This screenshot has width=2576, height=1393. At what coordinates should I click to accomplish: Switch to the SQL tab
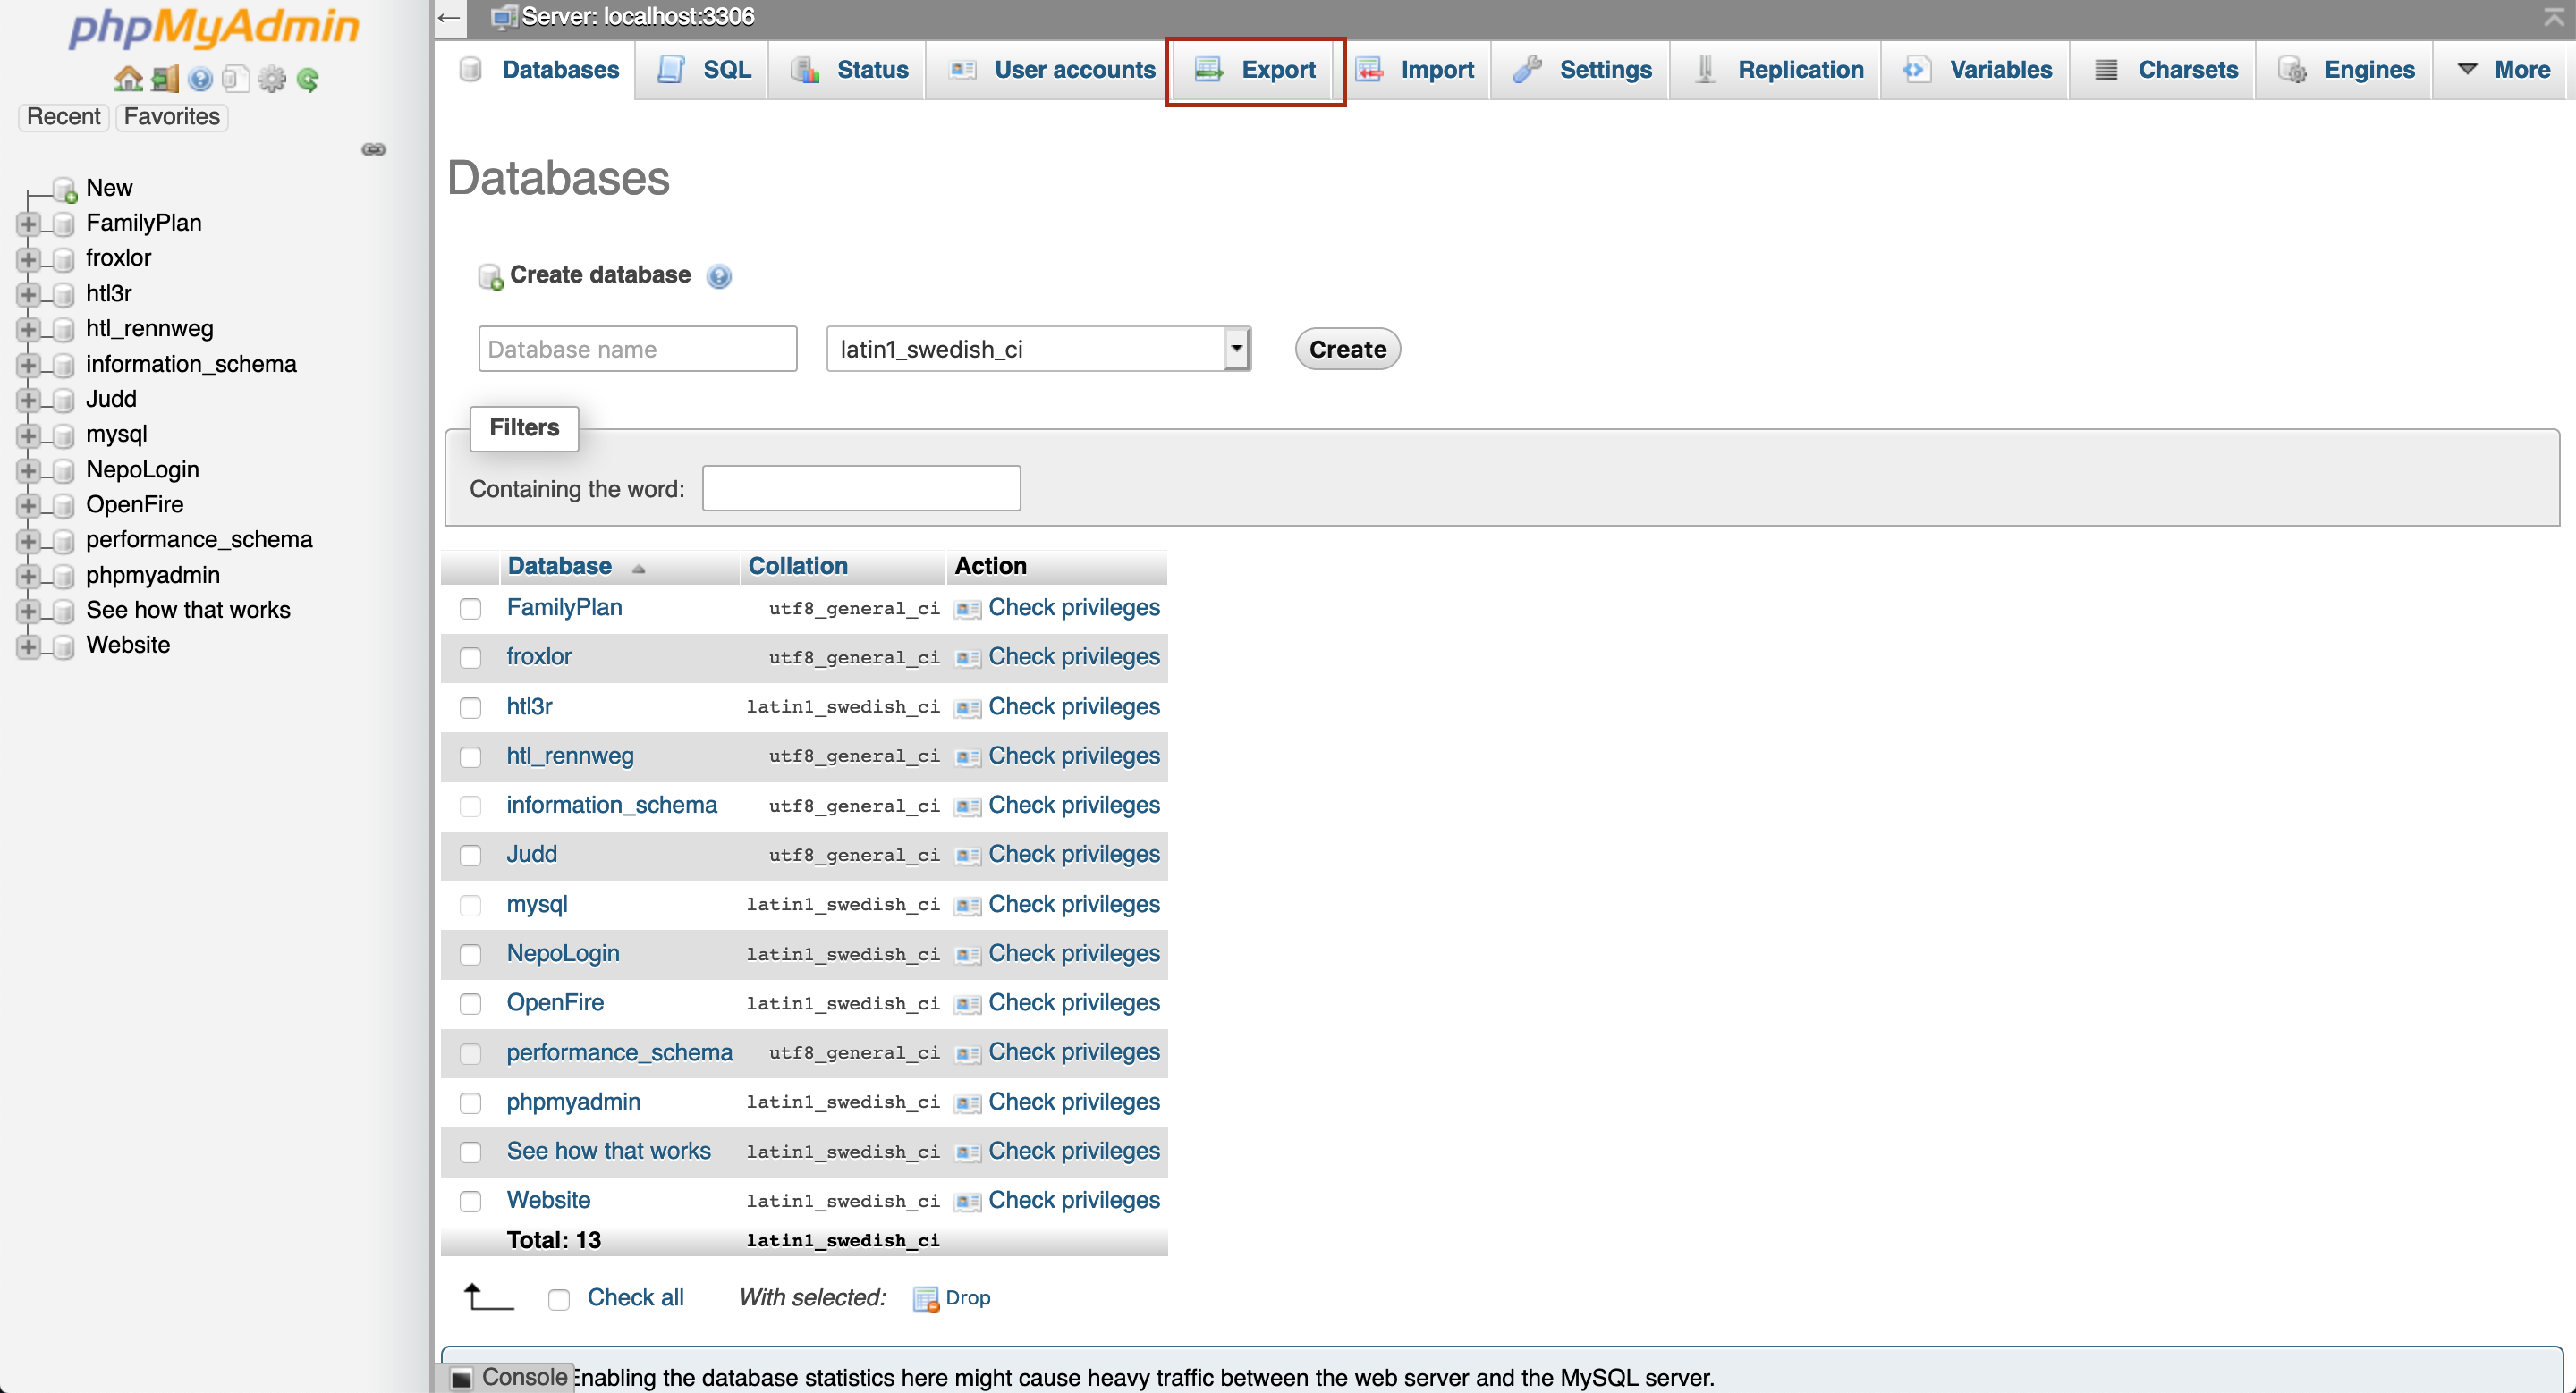[x=703, y=70]
